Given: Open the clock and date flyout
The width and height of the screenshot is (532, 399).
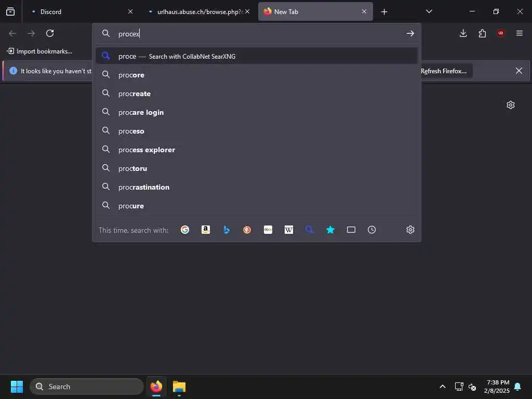Looking at the screenshot, I should click(x=497, y=387).
